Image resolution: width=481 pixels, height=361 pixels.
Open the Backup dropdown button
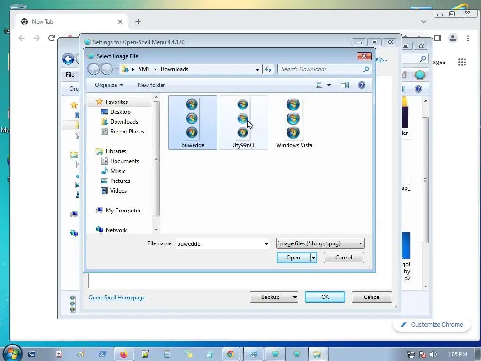click(x=274, y=297)
